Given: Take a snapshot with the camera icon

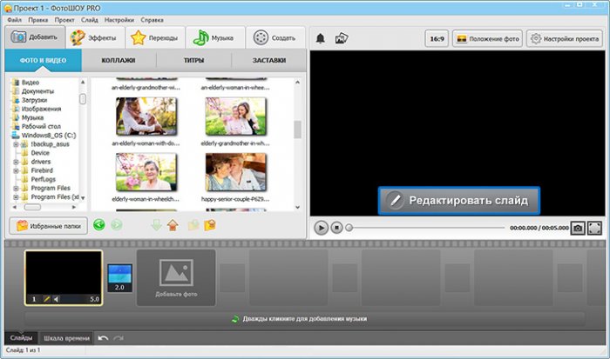Looking at the screenshot, I should tap(578, 228).
